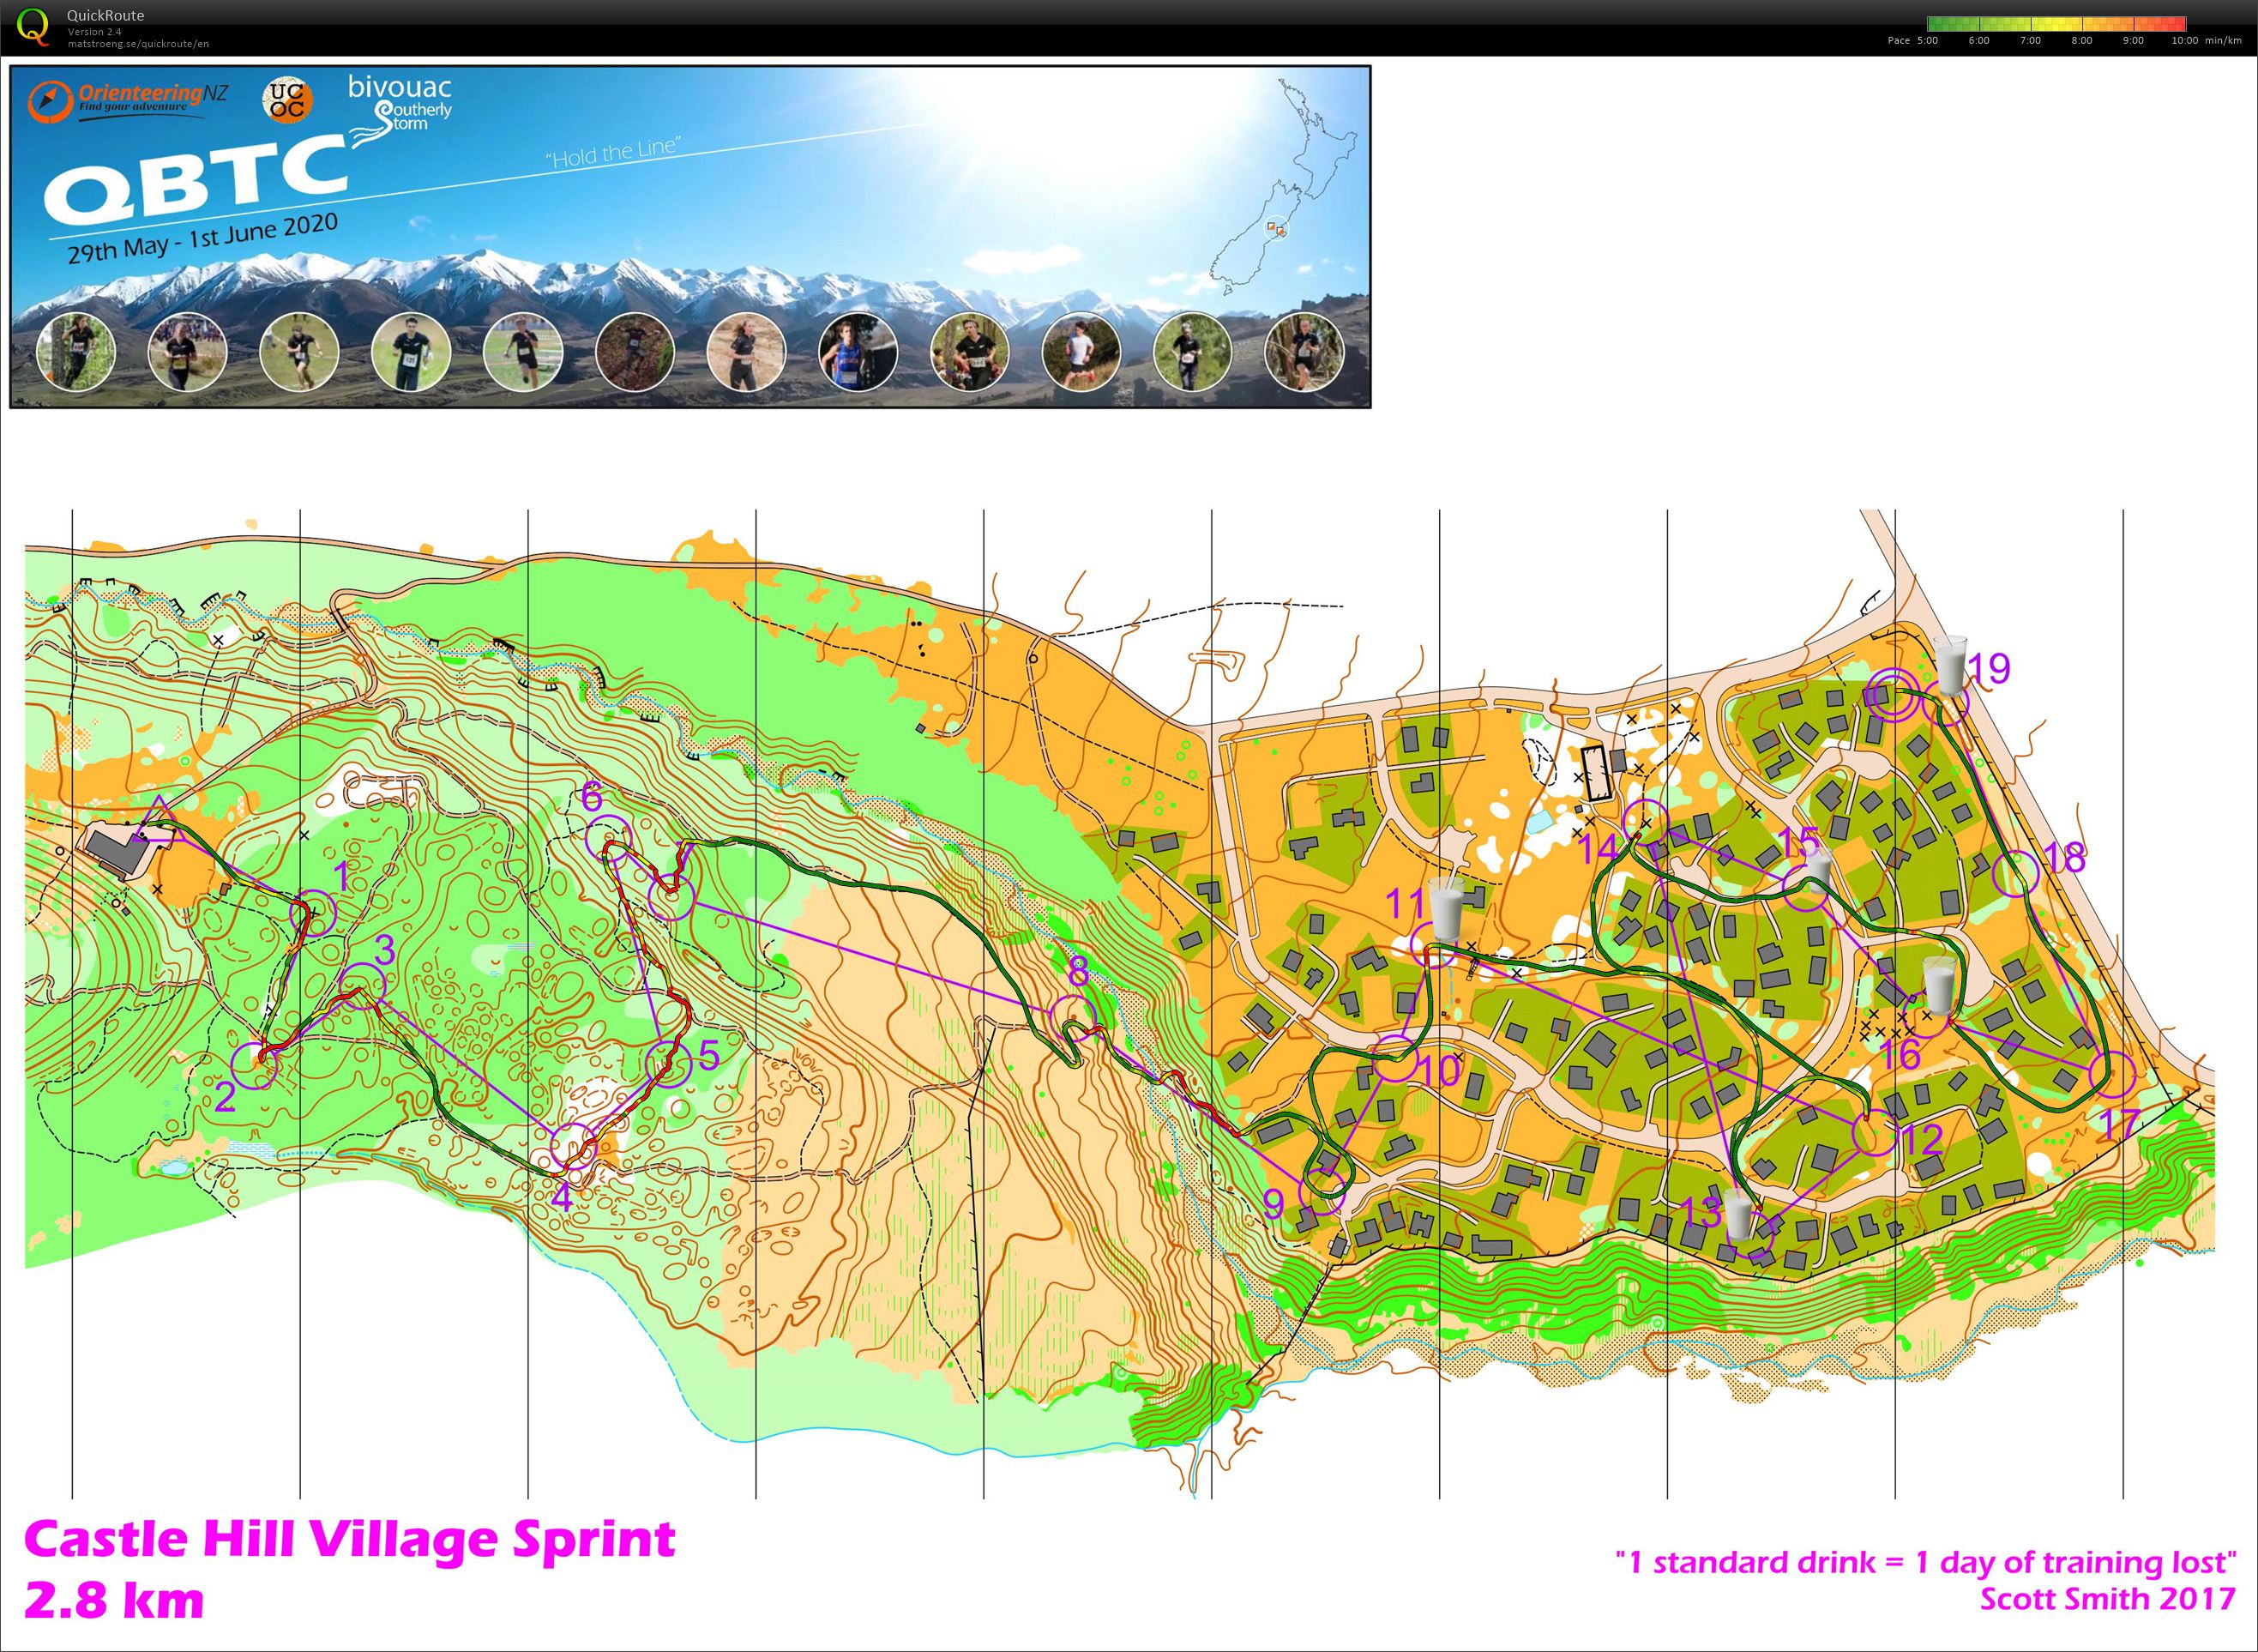Click the UCOC club logo
The image size is (2258, 1652).
[288, 100]
